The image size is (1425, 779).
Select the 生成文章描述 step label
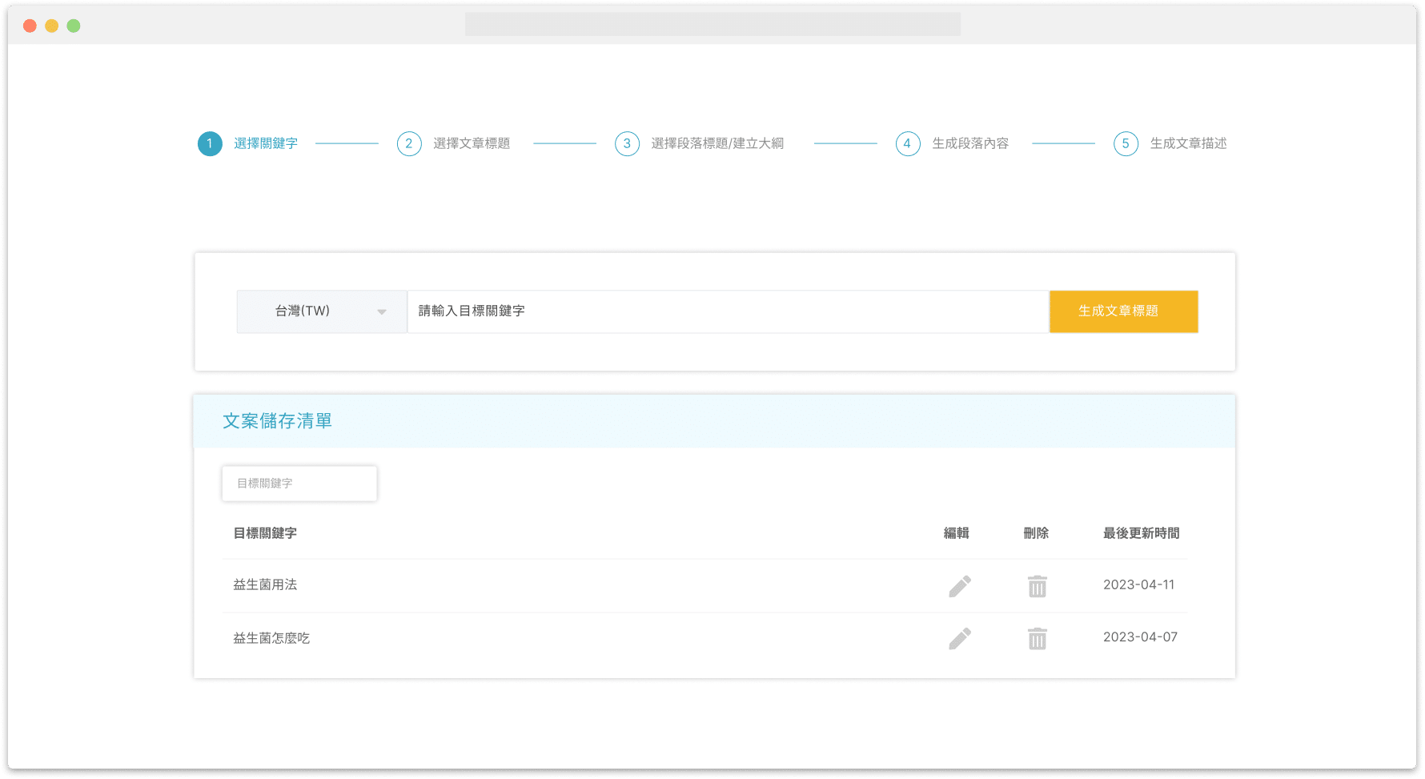click(x=1188, y=143)
